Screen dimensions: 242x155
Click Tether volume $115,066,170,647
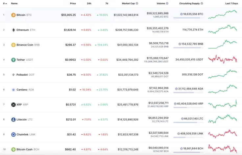click(157, 58)
